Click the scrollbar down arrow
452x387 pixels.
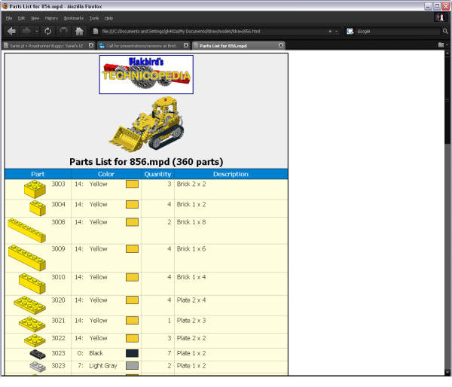tap(447, 372)
